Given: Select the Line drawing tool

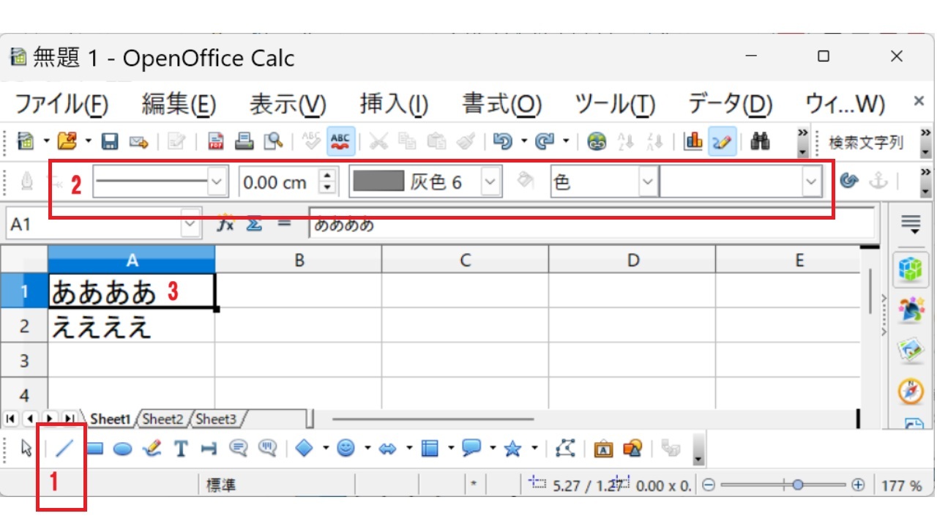Looking at the screenshot, I should click(64, 449).
